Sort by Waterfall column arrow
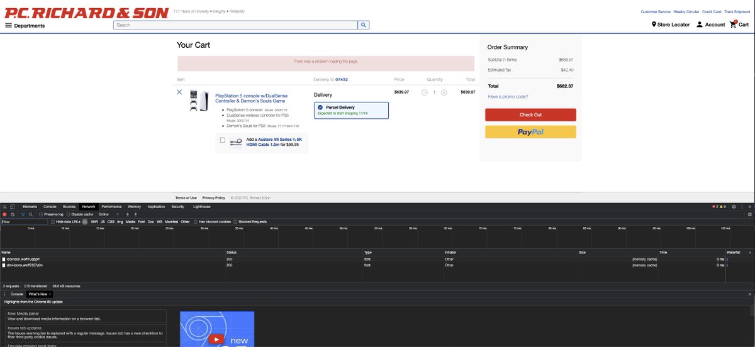Viewport: 755px width, 347px height. coord(749,252)
